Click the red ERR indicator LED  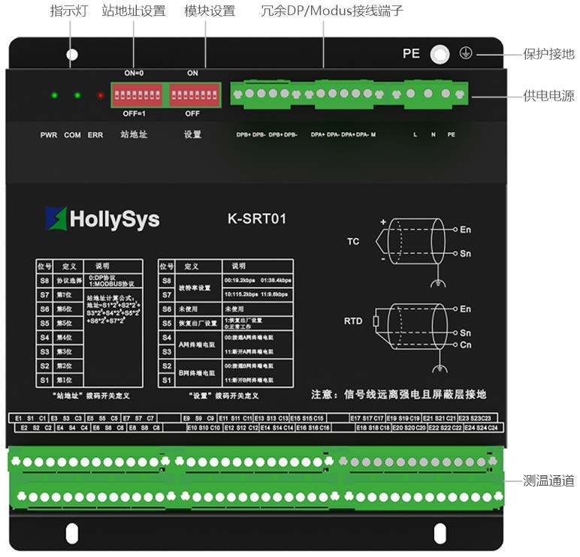(x=100, y=95)
